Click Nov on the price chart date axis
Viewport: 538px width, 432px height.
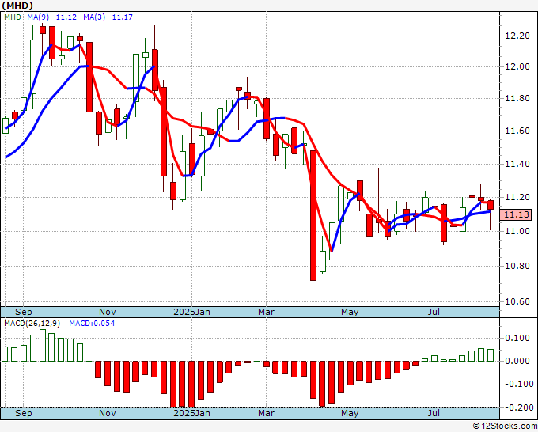(108, 312)
